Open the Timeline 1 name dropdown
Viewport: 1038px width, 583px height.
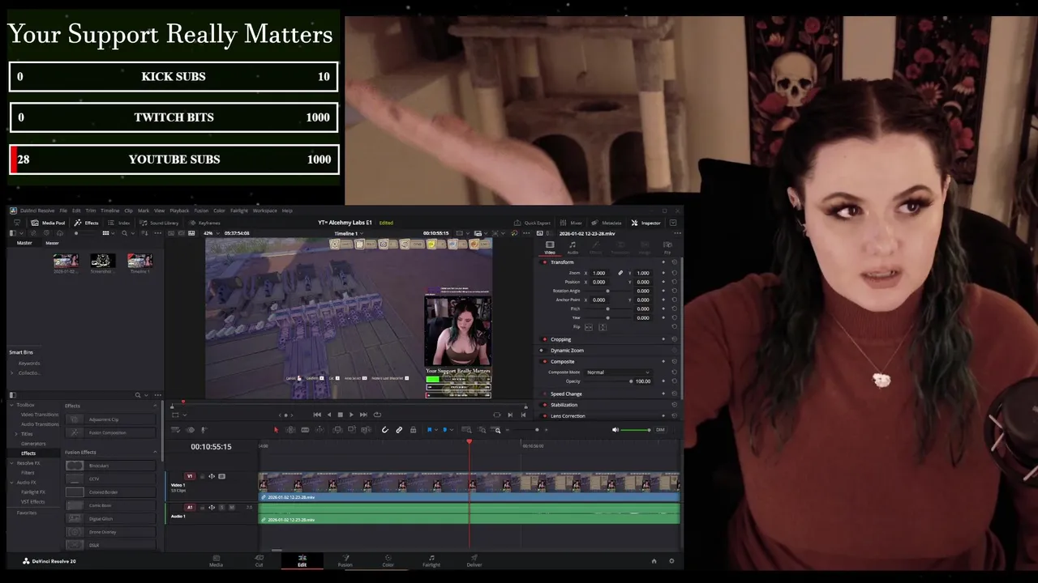349,233
